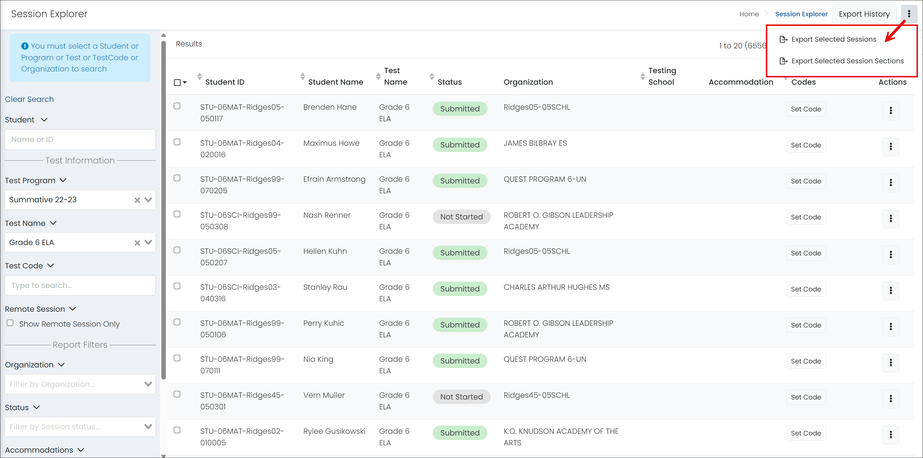Sort results by Student Name
923x458 pixels.
303,76
